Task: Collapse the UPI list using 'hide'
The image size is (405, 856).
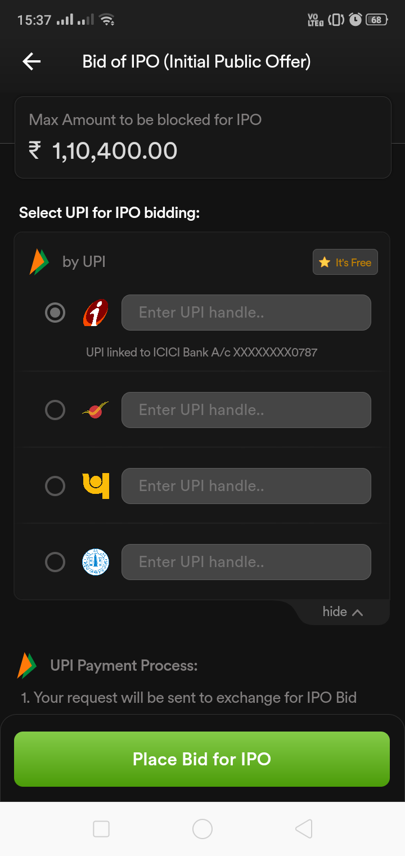Action: point(343,612)
